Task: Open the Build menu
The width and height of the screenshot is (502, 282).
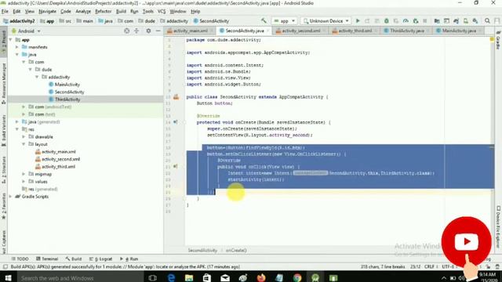Action: (x=121, y=11)
